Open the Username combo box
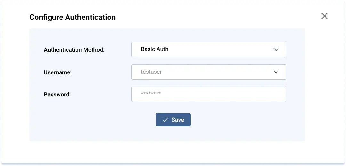This screenshot has width=346, height=166. click(208, 72)
